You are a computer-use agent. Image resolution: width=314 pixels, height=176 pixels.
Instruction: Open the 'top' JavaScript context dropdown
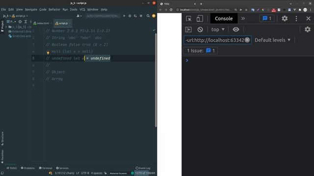(x=218, y=29)
